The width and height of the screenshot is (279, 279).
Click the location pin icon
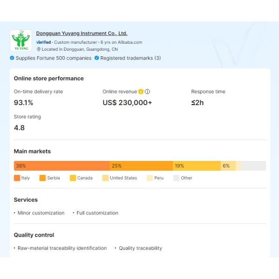(39, 49)
